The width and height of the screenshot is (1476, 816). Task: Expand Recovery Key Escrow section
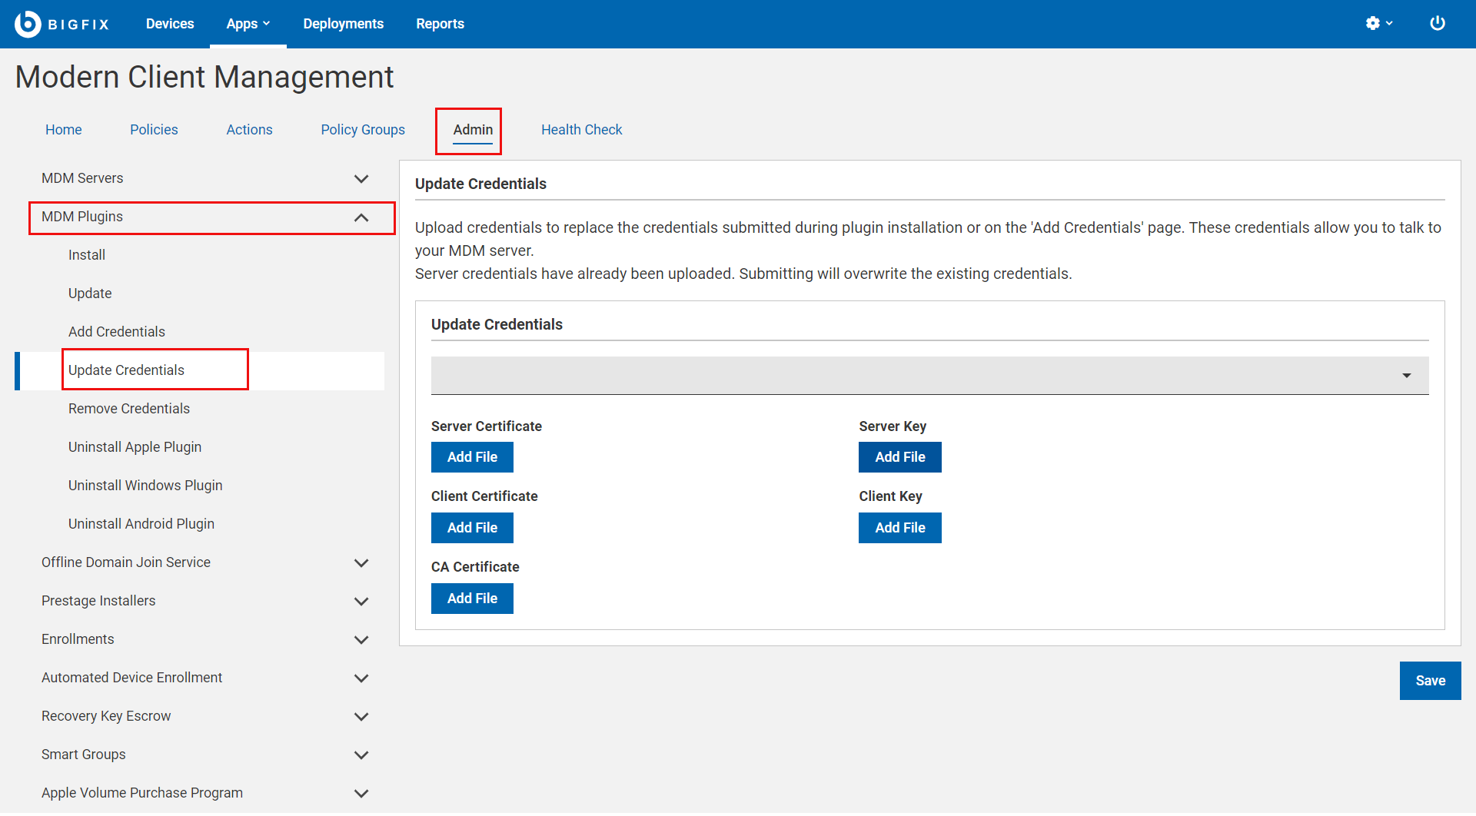tap(361, 716)
